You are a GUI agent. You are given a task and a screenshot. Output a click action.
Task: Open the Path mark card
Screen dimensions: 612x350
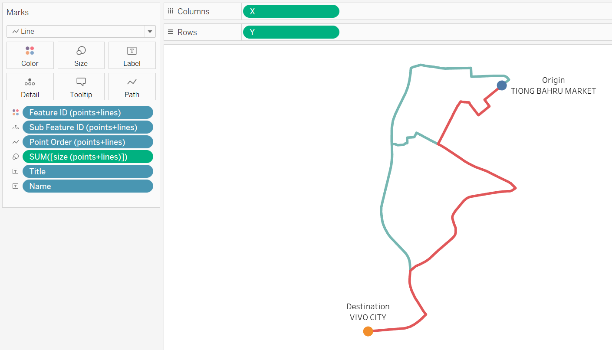[x=132, y=86]
